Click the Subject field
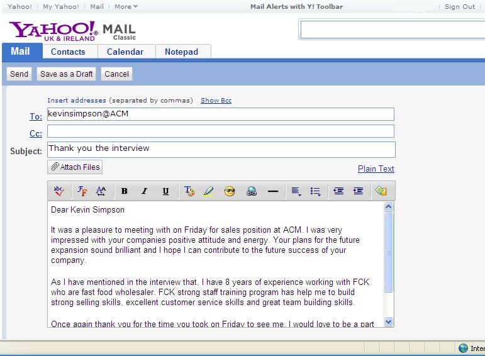 point(221,150)
